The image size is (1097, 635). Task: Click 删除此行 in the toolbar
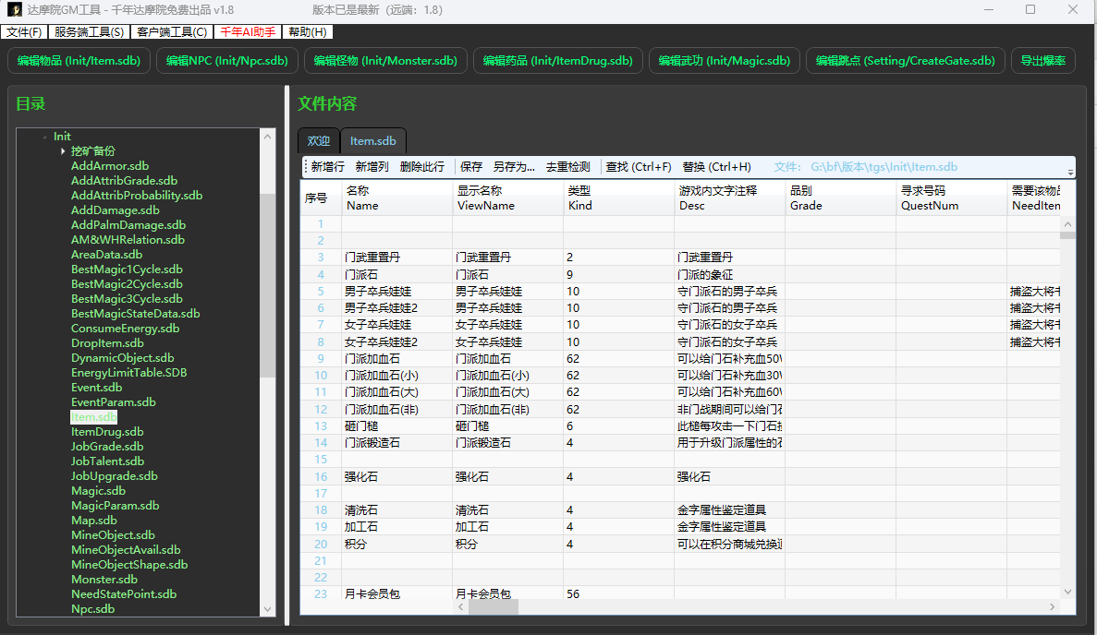(x=422, y=167)
